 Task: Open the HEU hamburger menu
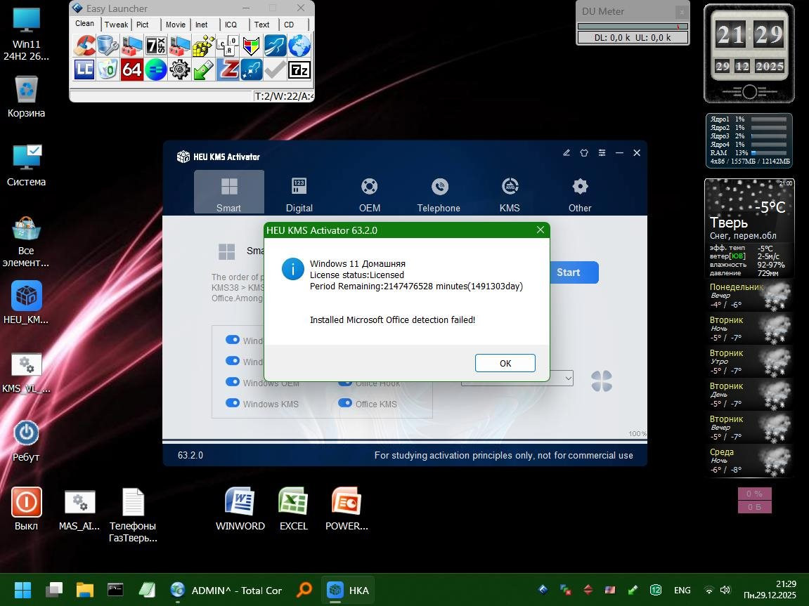pos(602,153)
